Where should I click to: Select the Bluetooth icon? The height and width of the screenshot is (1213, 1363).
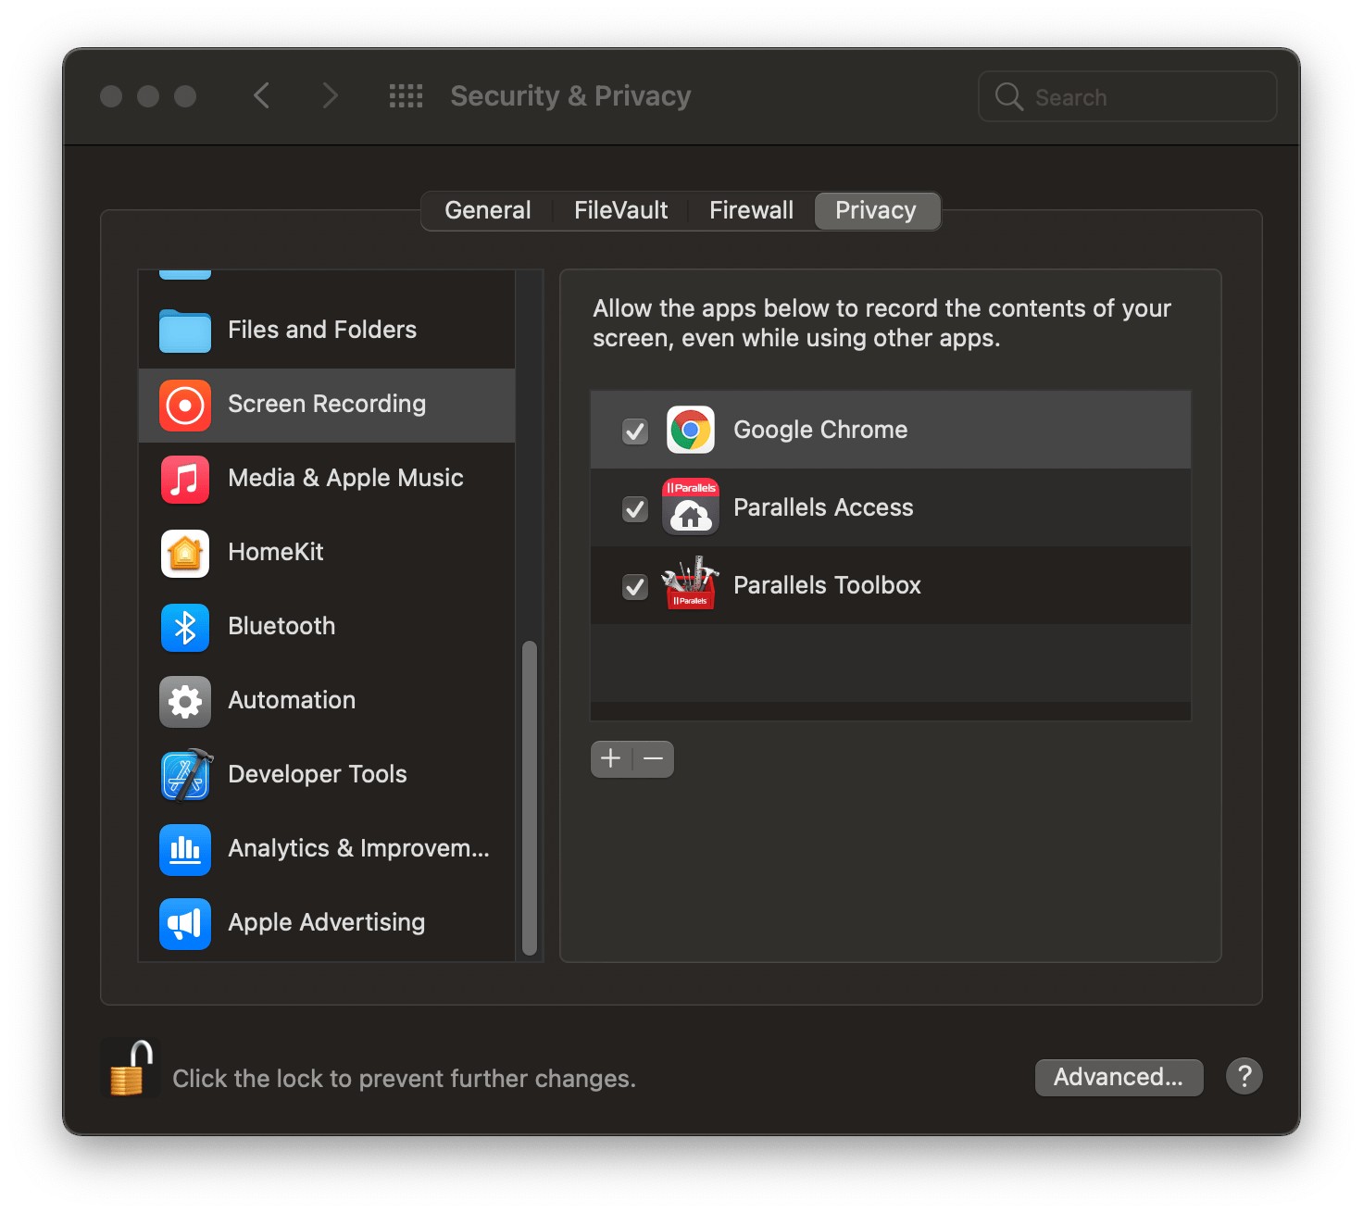(x=184, y=627)
